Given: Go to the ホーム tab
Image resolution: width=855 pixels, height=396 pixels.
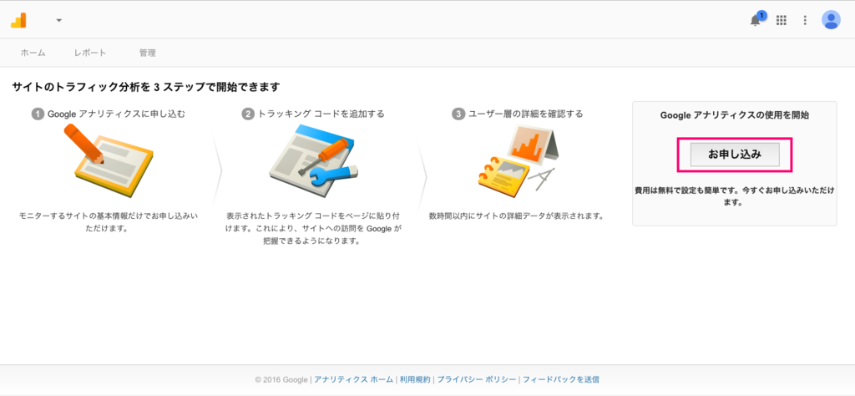Looking at the screenshot, I should (x=33, y=53).
